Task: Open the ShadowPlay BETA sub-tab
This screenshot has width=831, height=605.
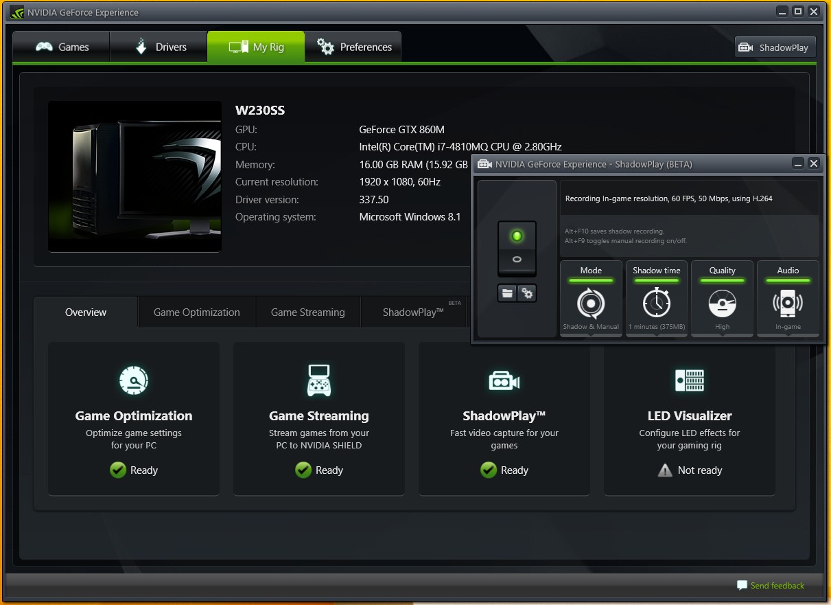Action: click(x=414, y=312)
